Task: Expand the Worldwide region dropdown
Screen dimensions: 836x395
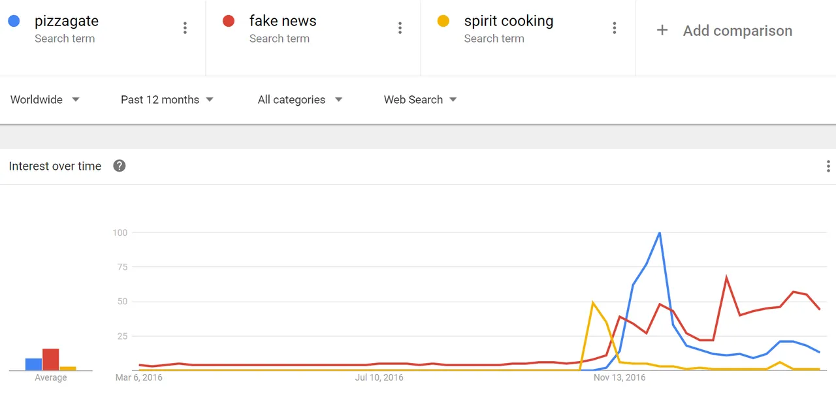Action: coord(45,100)
